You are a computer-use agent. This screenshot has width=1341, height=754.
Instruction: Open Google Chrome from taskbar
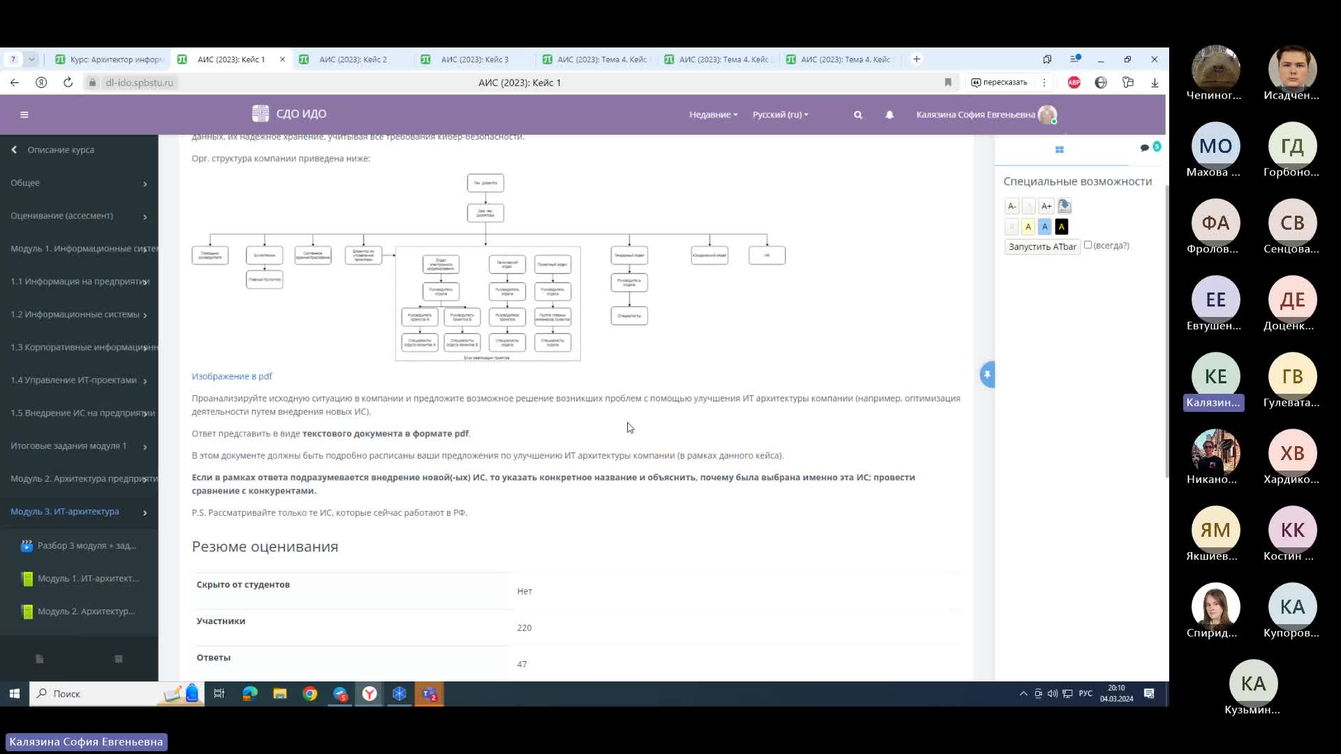(x=310, y=693)
